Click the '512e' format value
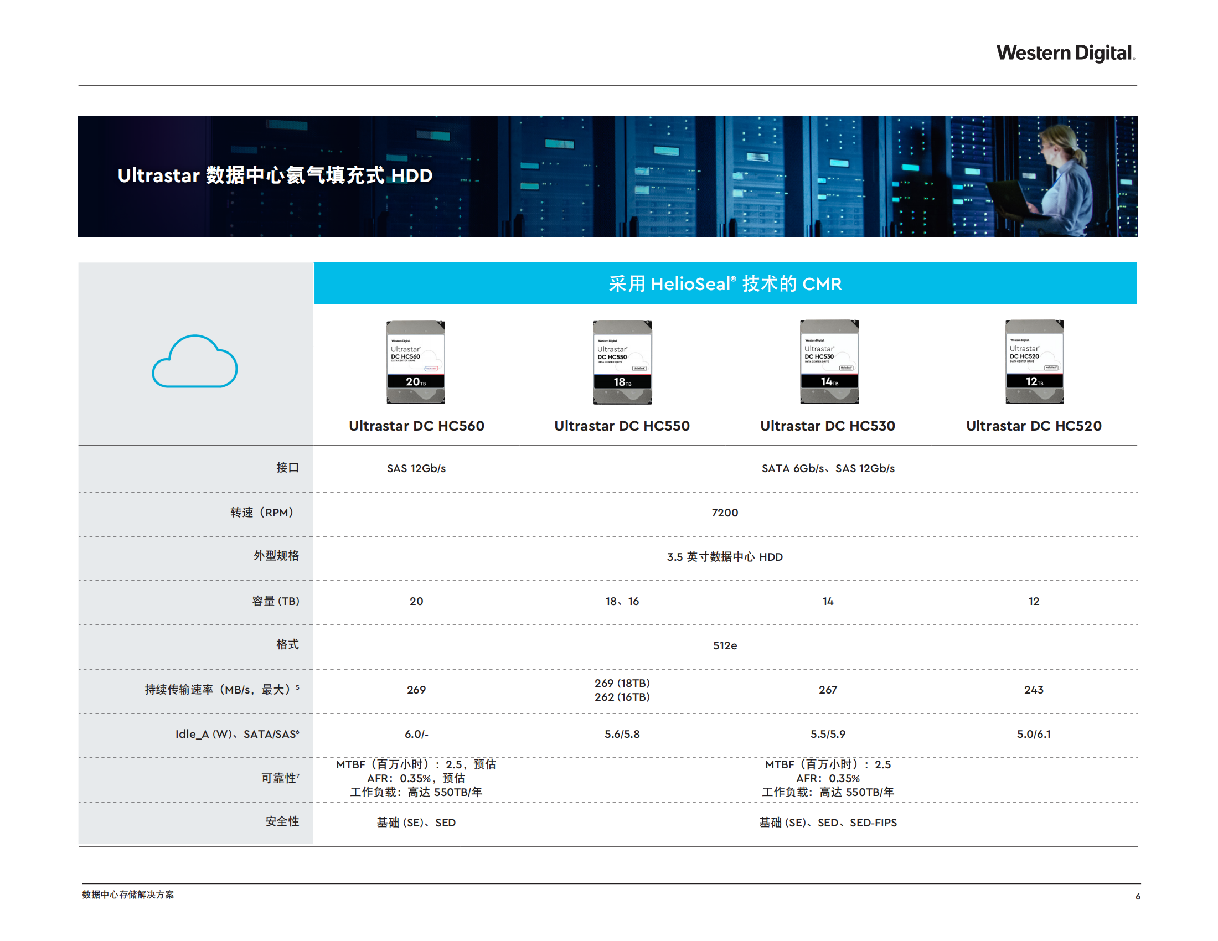Viewport: 1218px width, 941px height. pyautogui.click(x=725, y=645)
